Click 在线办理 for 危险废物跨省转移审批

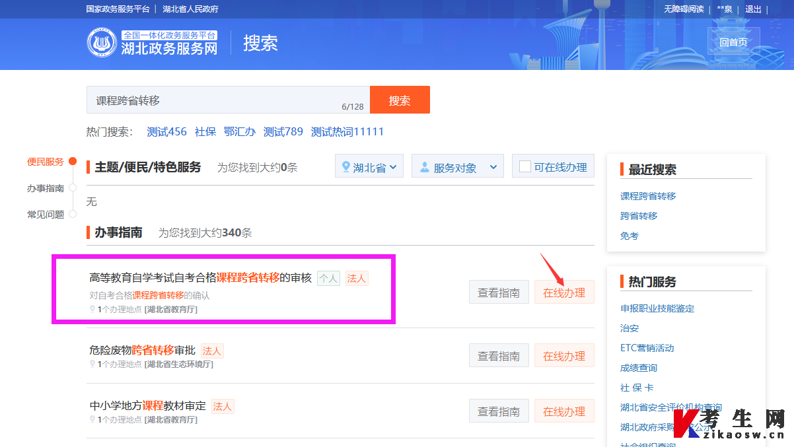click(x=564, y=356)
